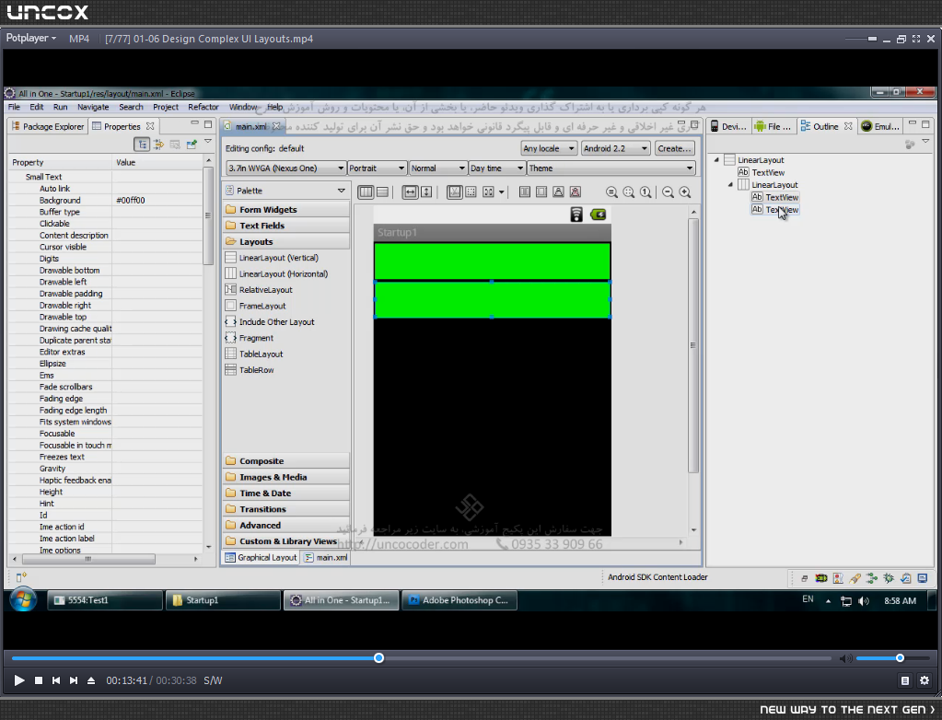Open the Android 2.2 target dropdown
The image size is (942, 720).
coord(616,148)
